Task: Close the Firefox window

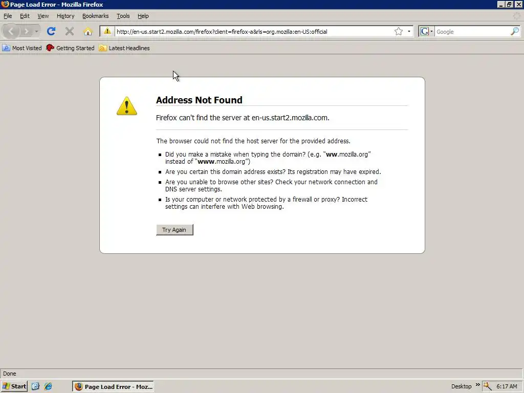Action: pyautogui.click(x=518, y=4)
